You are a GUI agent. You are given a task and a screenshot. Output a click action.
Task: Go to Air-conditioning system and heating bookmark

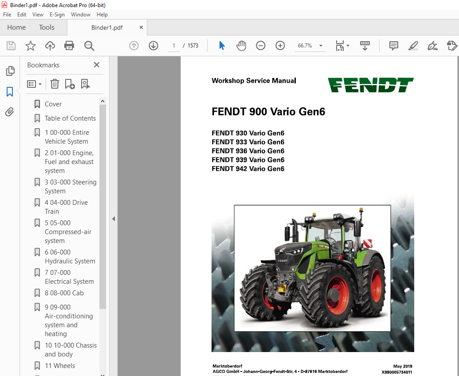point(69,321)
